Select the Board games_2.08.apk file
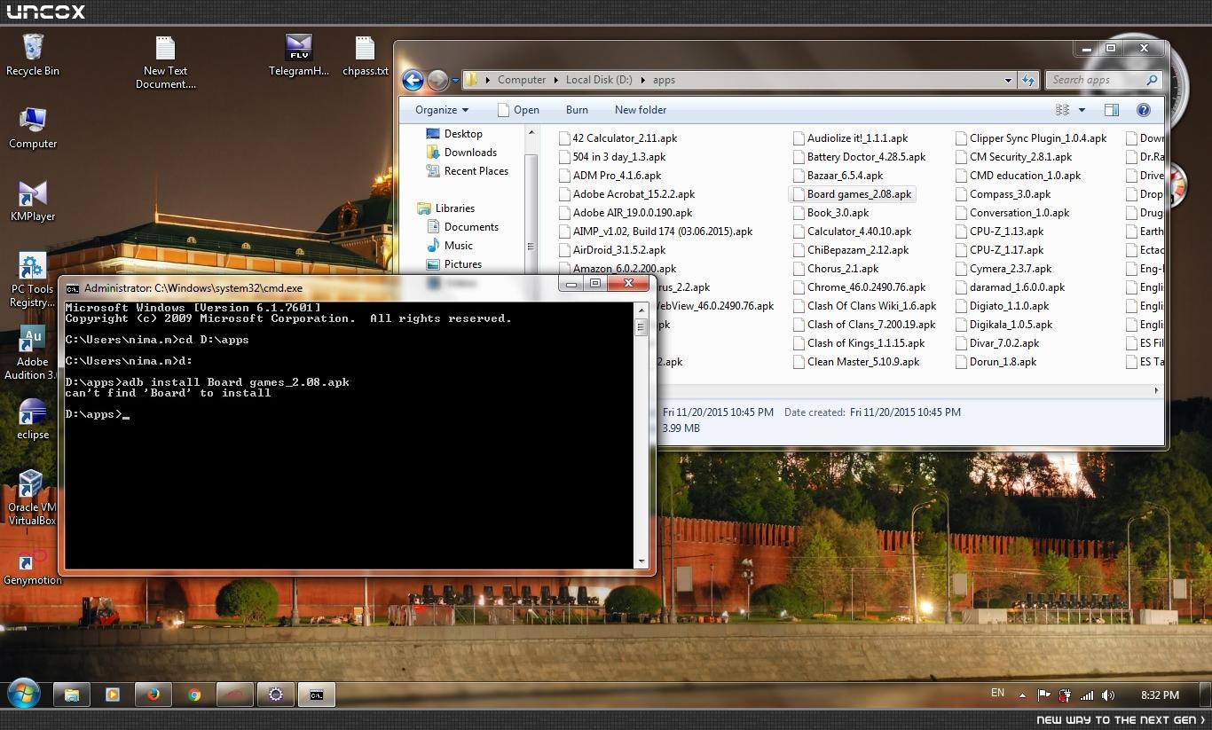1212x730 pixels. [x=851, y=194]
